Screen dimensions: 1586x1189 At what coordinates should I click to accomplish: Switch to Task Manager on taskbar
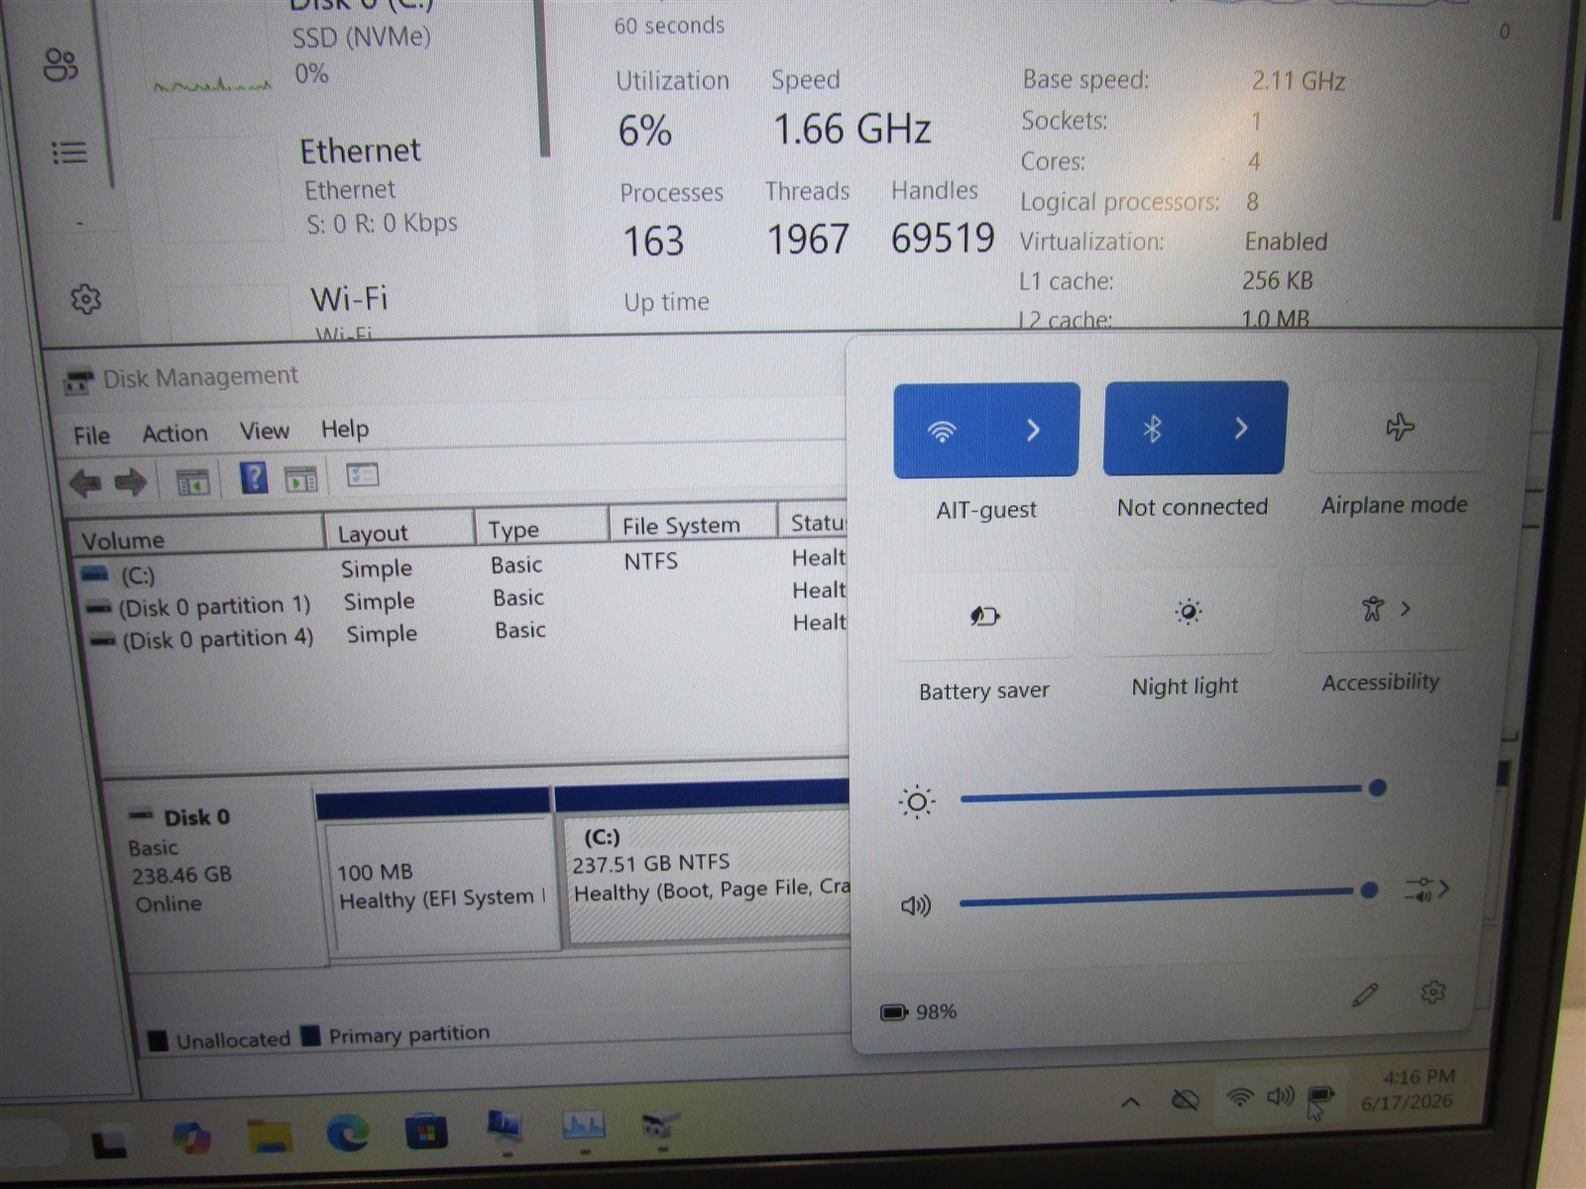583,1124
